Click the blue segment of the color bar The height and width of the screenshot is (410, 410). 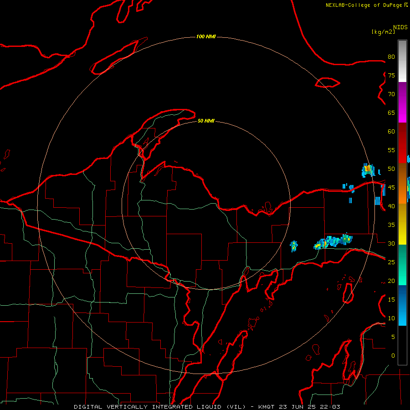click(x=402, y=305)
